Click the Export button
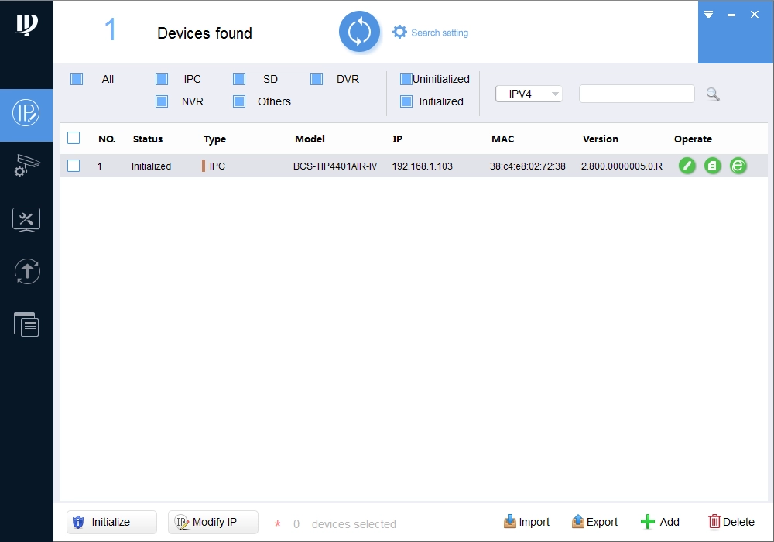Screen dimensions: 774x542 (594, 522)
